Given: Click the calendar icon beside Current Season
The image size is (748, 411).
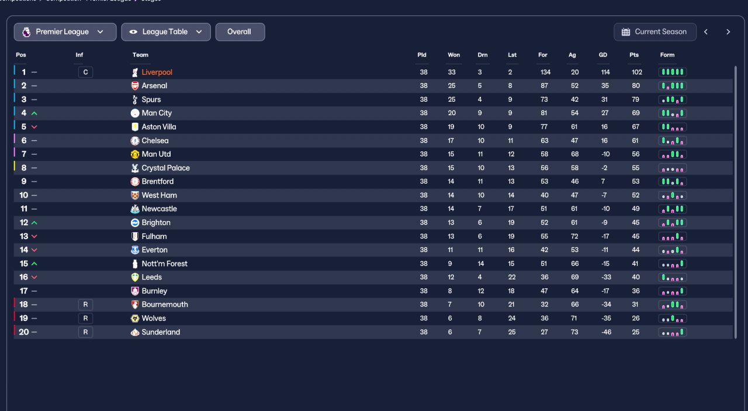Looking at the screenshot, I should pos(626,32).
